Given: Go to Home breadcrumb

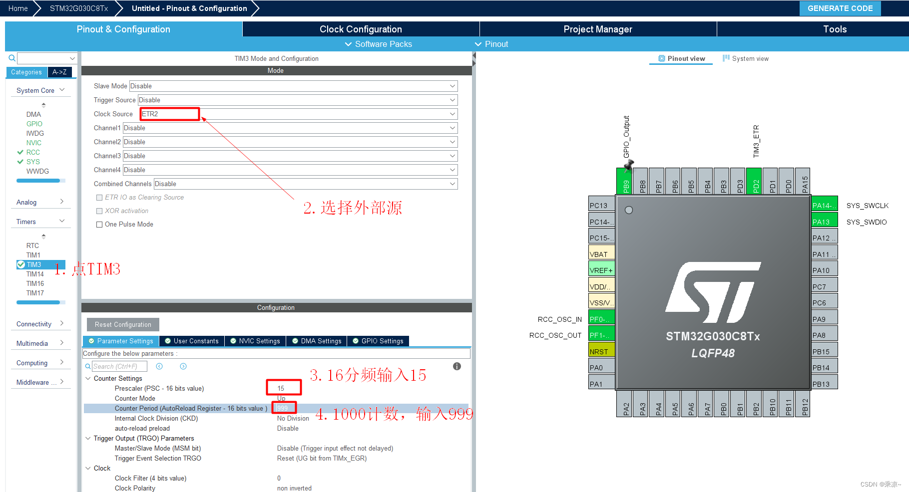Looking at the screenshot, I should [18, 8].
